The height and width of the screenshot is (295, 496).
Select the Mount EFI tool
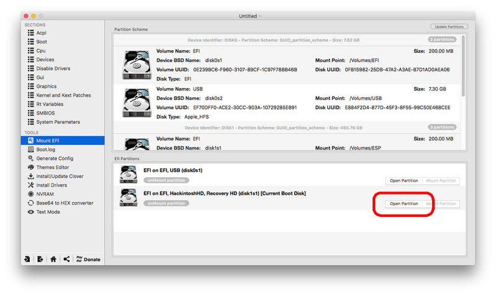tap(63, 141)
